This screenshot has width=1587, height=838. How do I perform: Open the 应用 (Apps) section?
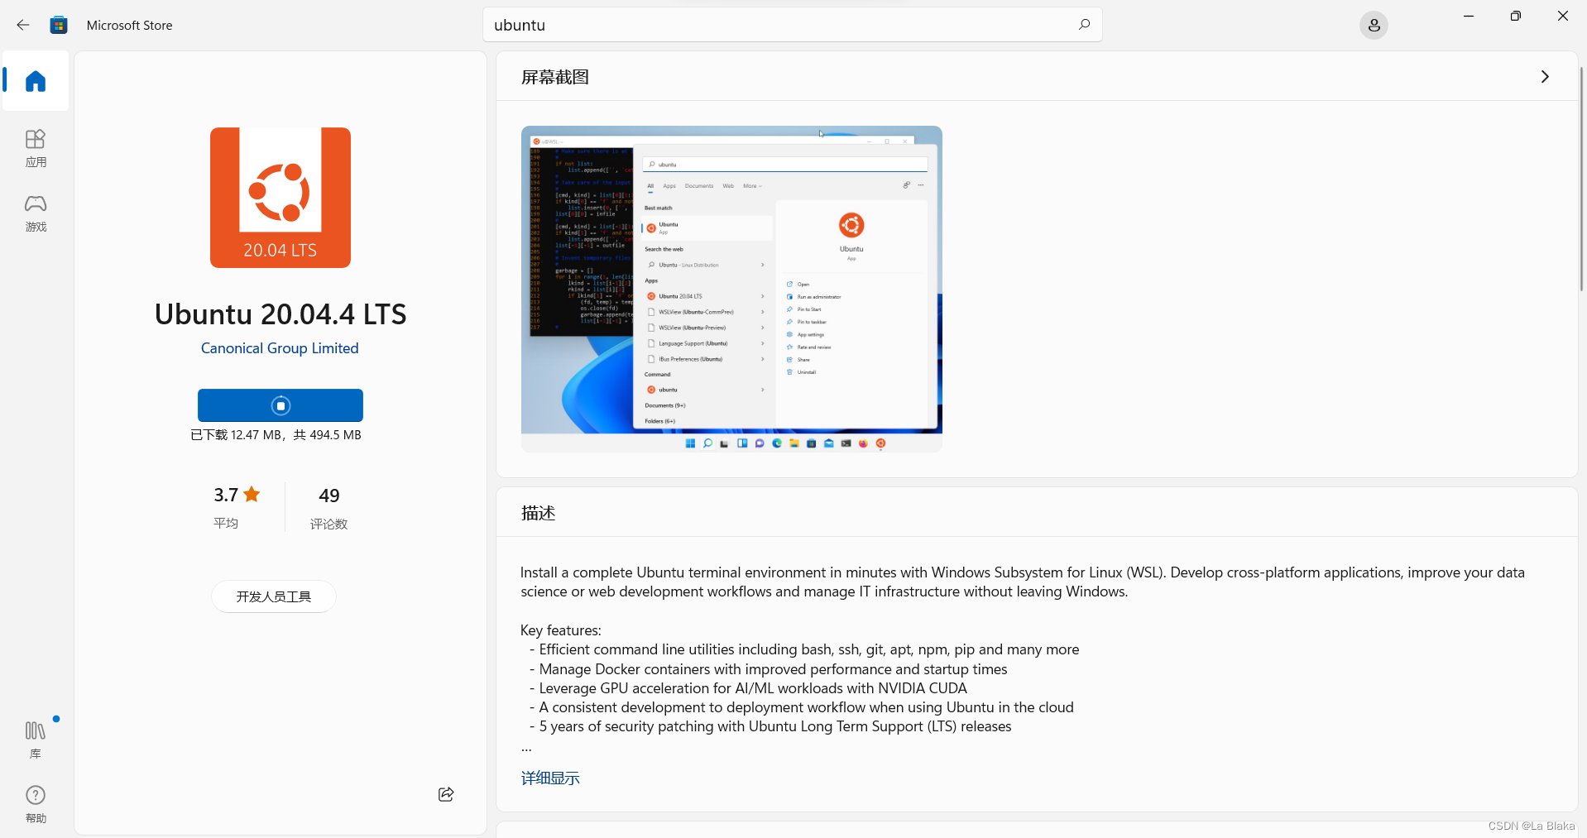[35, 147]
